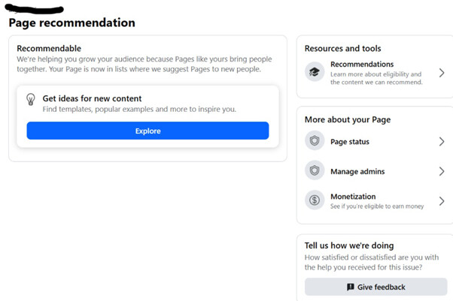Open the Recommendations label link
Viewport: 453px width, 301px height.
362,65
